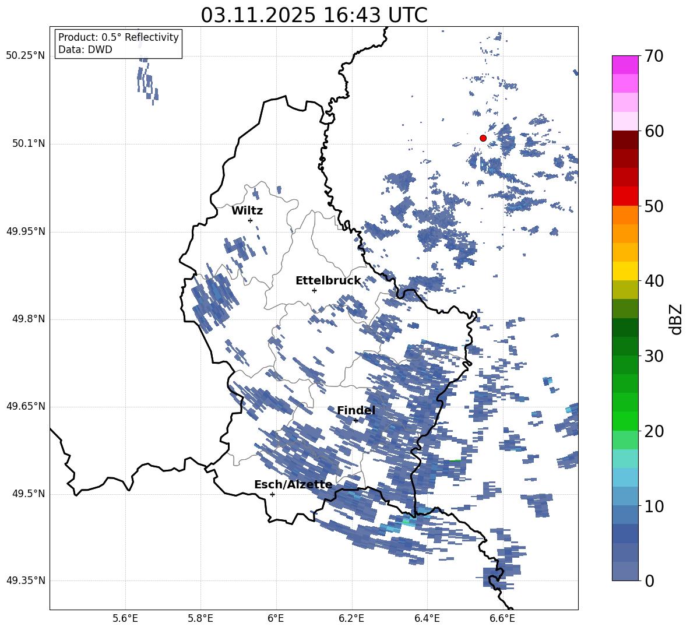Click the 49.35°N latitude label
690x630 pixels.
pyautogui.click(x=26, y=580)
